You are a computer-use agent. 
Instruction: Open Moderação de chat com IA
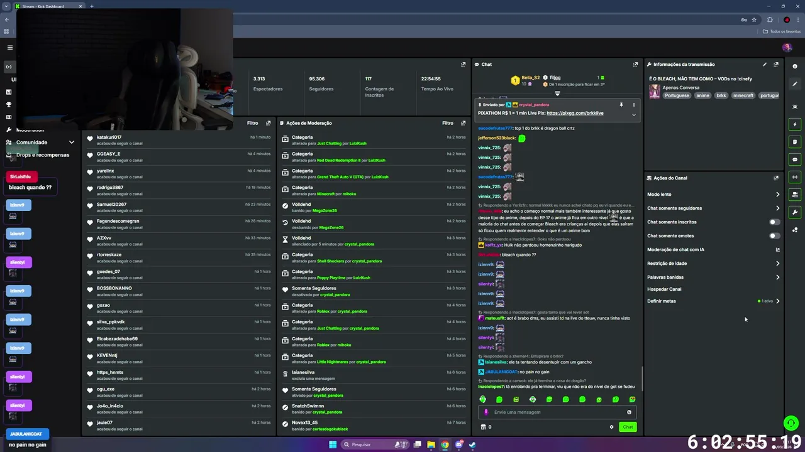coord(713,250)
